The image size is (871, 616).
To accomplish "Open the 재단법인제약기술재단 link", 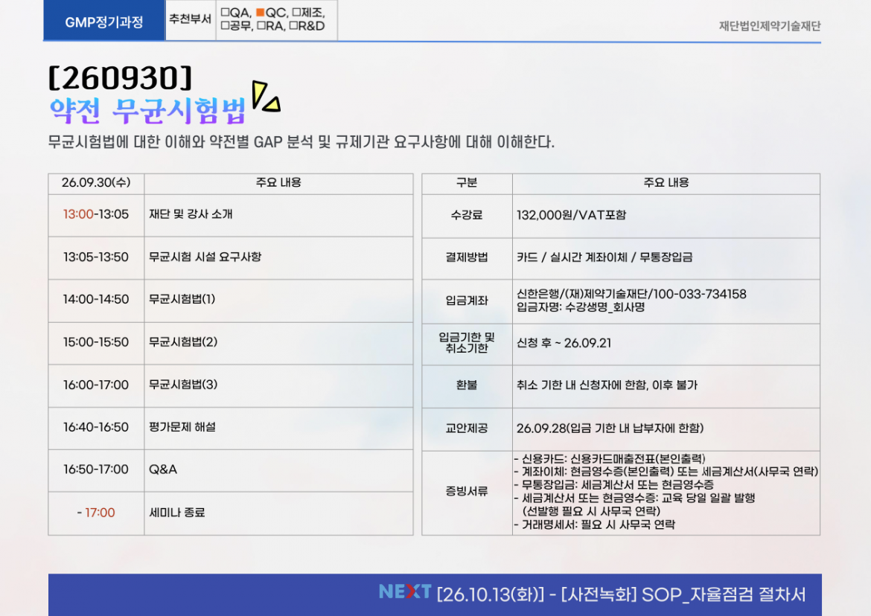I will click(769, 26).
